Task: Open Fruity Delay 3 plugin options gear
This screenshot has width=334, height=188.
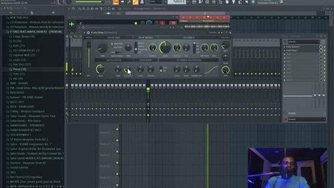Action: tap(88, 32)
